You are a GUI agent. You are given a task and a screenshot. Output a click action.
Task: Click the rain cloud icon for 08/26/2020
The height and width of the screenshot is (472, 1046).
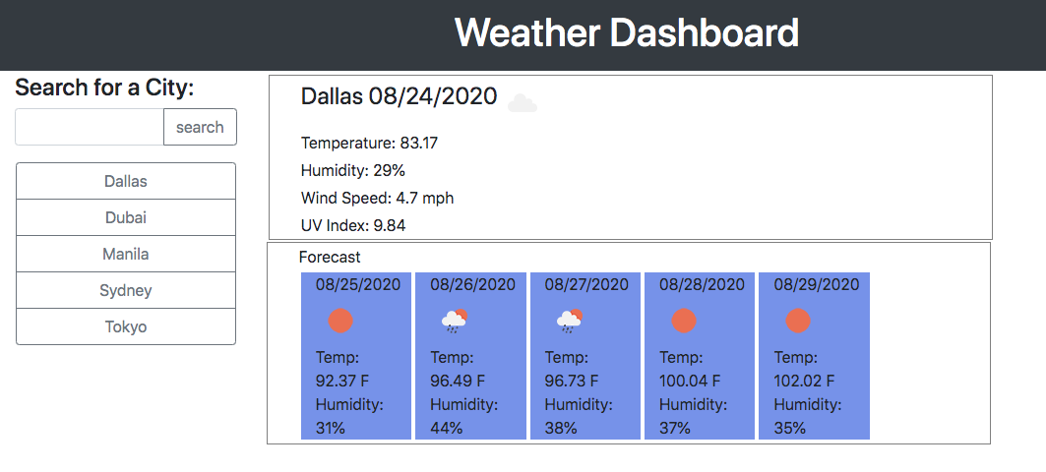pos(455,321)
